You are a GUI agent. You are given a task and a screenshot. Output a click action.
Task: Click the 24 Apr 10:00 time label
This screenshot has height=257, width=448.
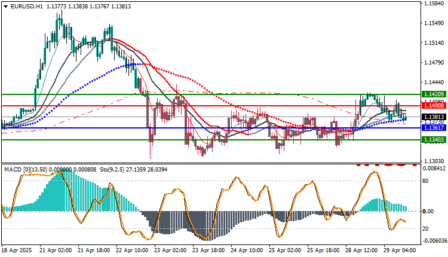click(247, 250)
